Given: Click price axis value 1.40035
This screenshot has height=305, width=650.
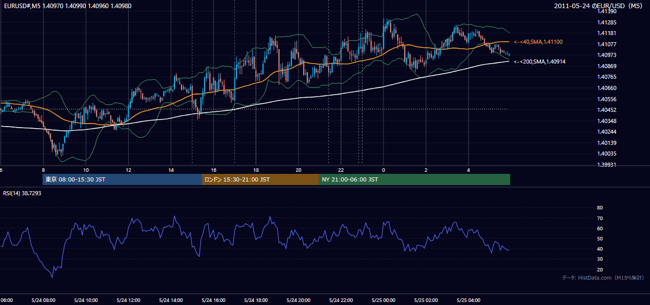Looking at the screenshot, I should click(x=607, y=154).
